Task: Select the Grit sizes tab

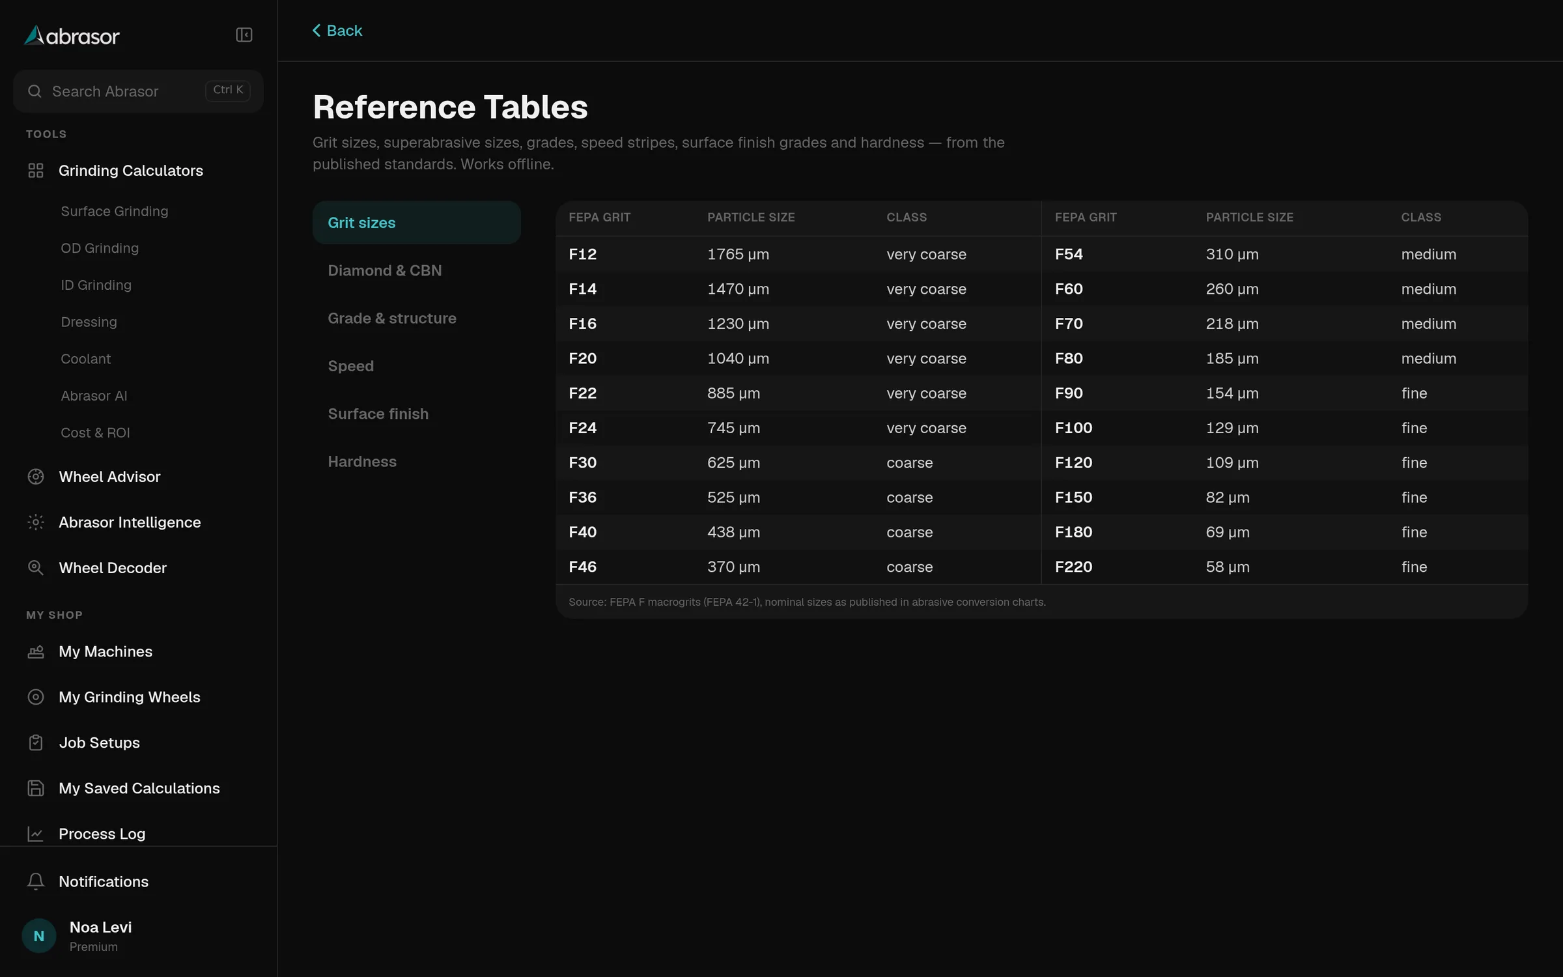Action: 417,223
